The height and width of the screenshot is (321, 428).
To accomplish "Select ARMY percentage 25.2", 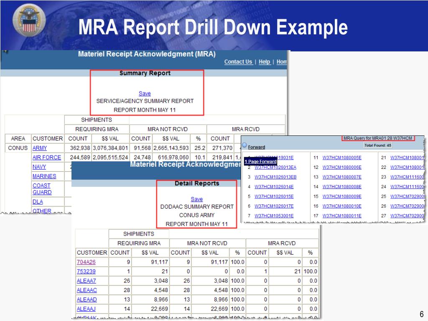I will [200, 148].
